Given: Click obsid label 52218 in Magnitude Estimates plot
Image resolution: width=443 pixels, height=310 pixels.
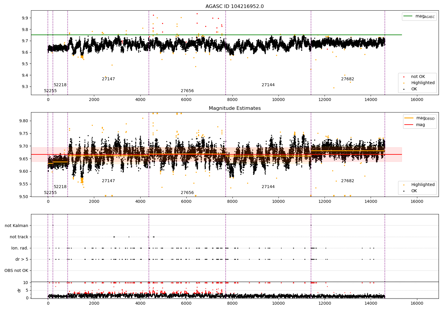Looking at the screenshot, I should [x=60, y=187].
